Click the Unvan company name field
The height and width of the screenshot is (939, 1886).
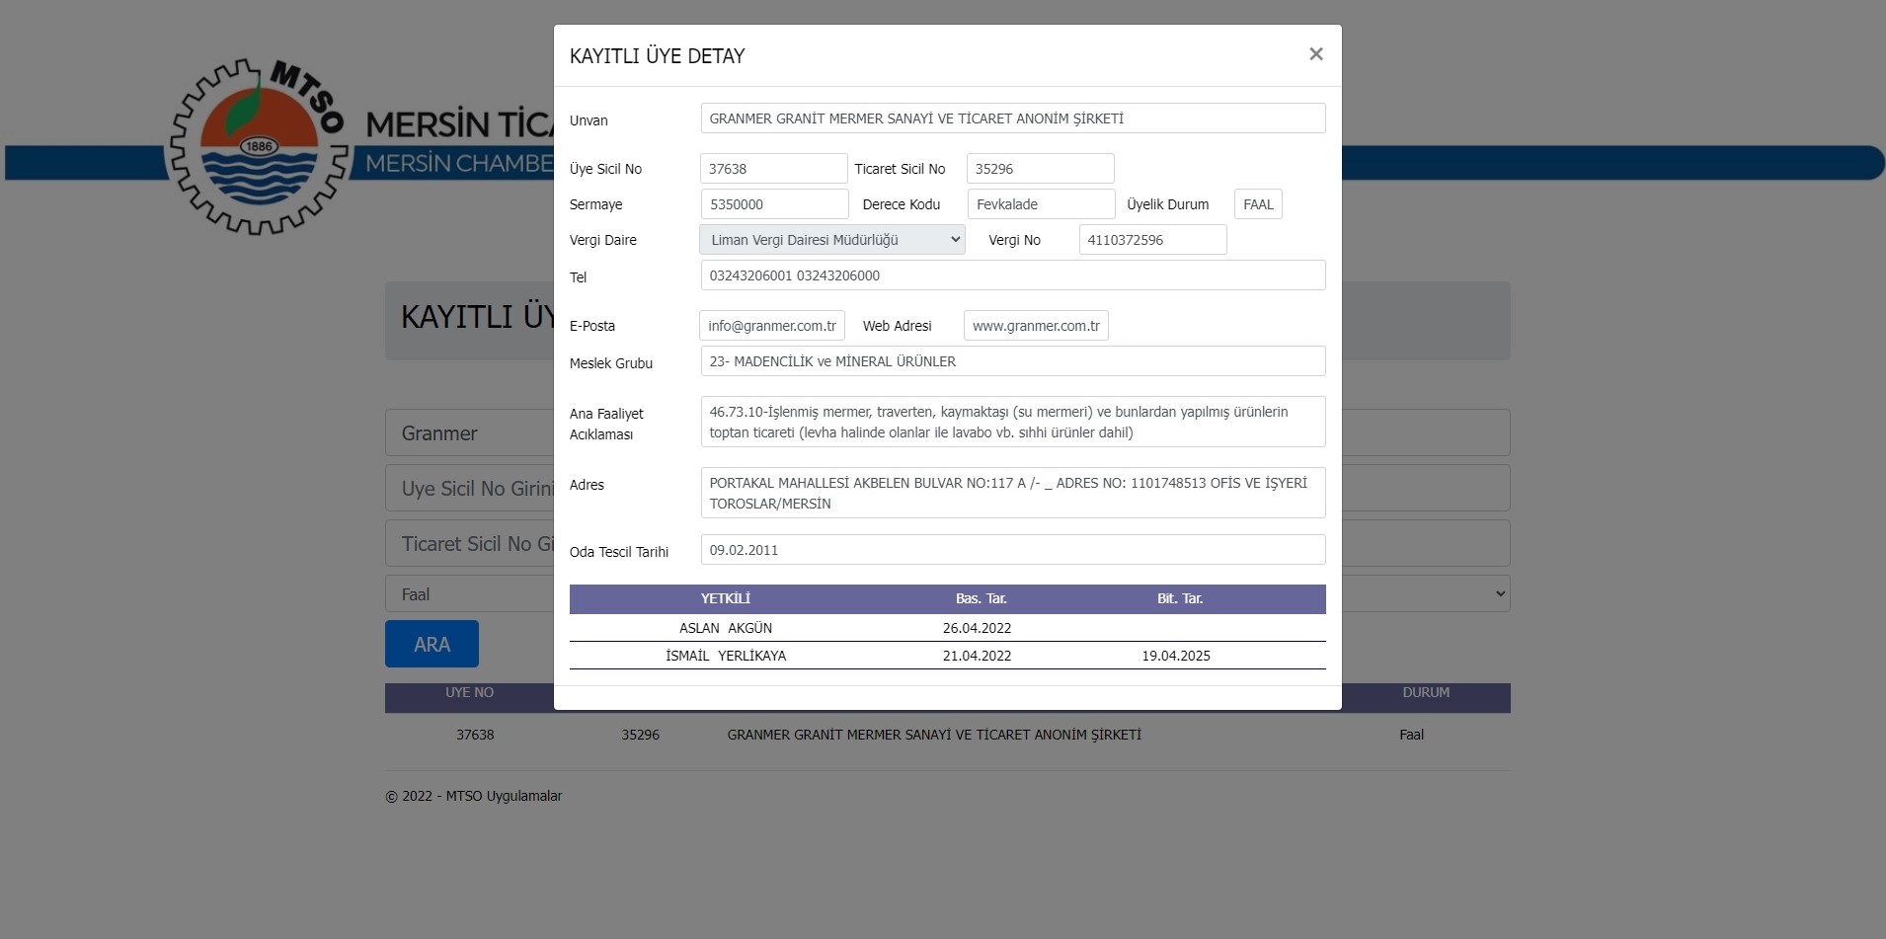tap(1012, 118)
